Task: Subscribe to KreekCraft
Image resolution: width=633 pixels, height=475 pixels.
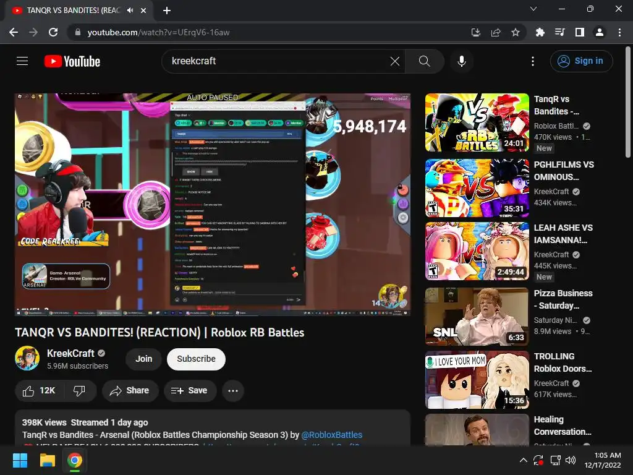Action: pyautogui.click(x=196, y=359)
